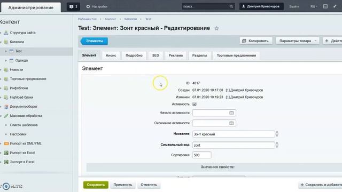
Task: Click the top-bar window layout icon
Action: 325,6
